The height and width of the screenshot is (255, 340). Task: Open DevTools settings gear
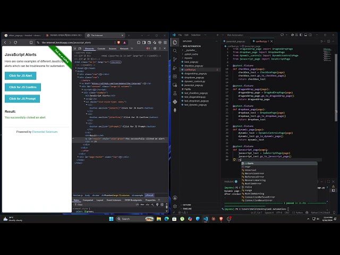pyautogui.click(x=155, y=48)
